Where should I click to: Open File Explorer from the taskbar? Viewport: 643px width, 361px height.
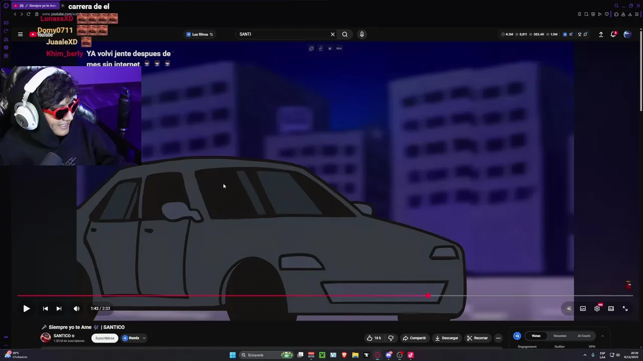(x=355, y=355)
